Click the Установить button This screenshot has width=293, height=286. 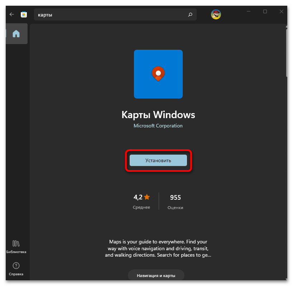tap(158, 160)
